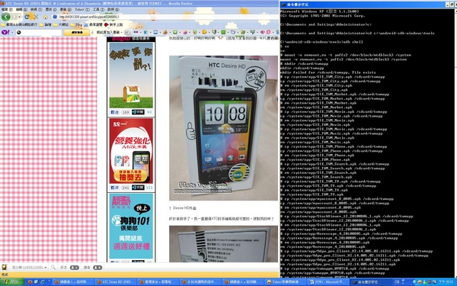Go to the home page via house icon

45,17
